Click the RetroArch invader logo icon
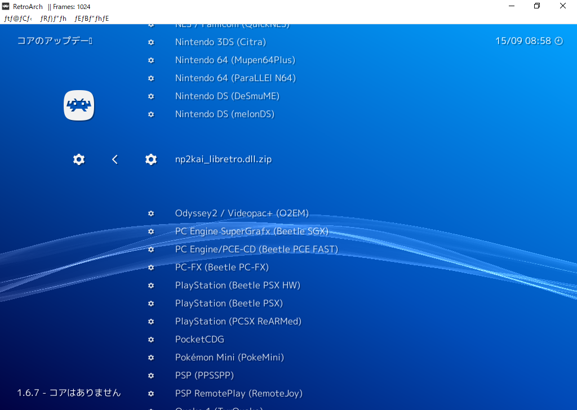577x410 pixels. tap(79, 105)
